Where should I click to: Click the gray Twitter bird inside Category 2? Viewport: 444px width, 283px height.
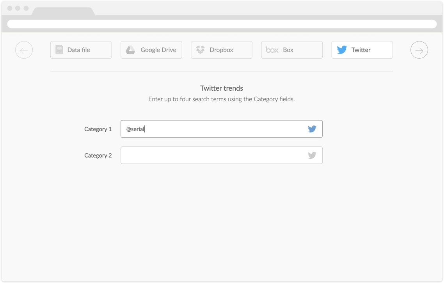tap(312, 155)
